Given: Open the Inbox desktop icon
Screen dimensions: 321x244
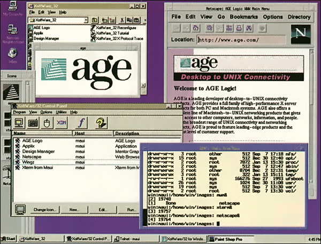Looking at the screenshot, I should point(13,56).
